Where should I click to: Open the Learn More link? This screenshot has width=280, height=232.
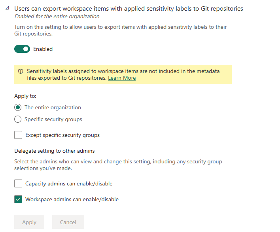tap(122, 78)
